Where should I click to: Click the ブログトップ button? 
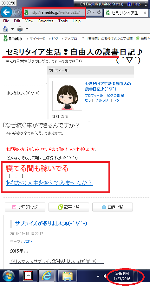[x=25, y=207]
